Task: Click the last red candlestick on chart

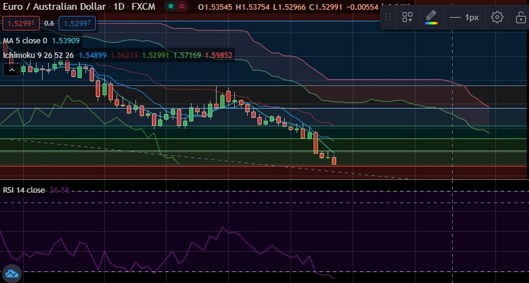Action: 334,160
